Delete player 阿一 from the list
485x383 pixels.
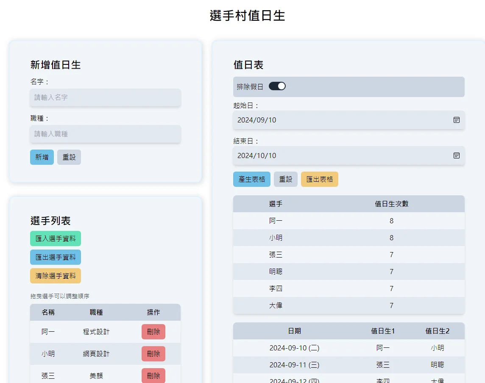pos(153,332)
